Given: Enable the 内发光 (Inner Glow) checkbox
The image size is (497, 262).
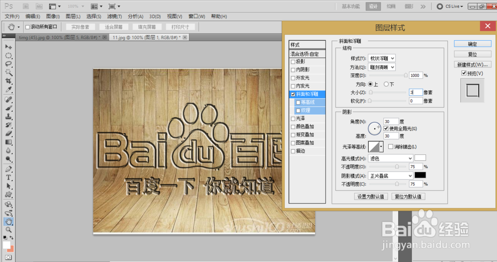Looking at the screenshot, I should [293, 86].
